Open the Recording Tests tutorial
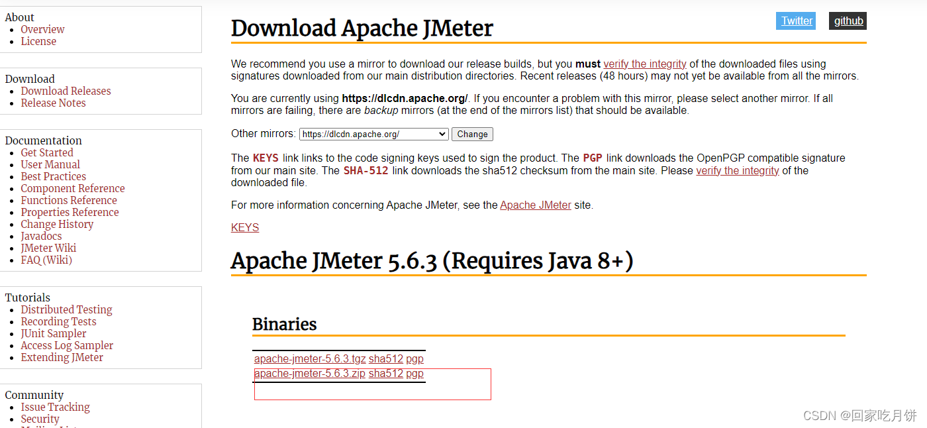927x428 pixels. point(58,321)
